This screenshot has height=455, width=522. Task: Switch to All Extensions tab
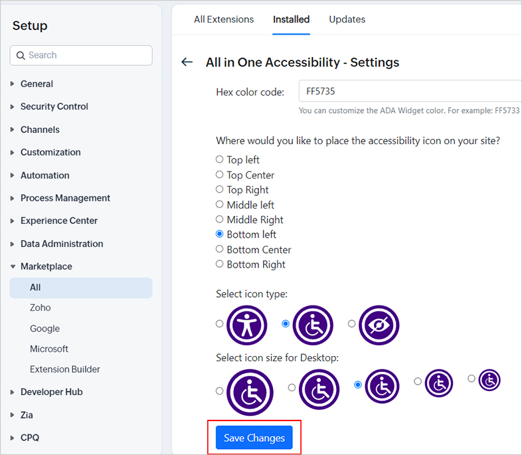pyautogui.click(x=224, y=19)
